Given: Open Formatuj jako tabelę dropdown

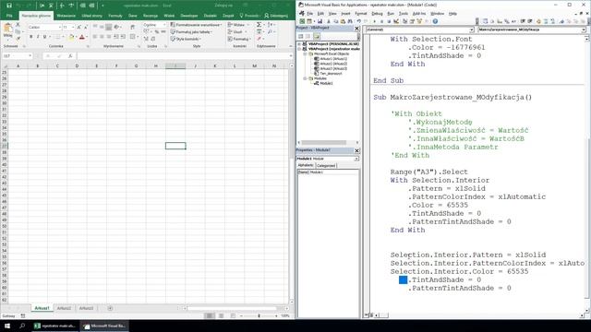Looking at the screenshot, I should click(191, 32).
